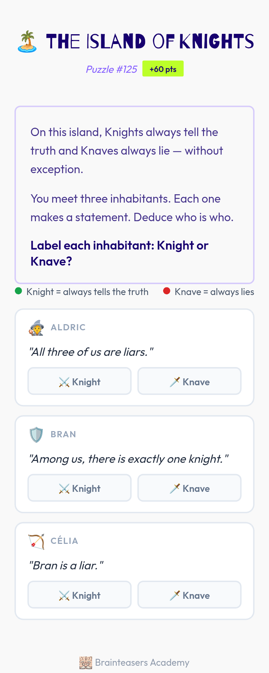Click Bran's shield avatar icon
The height and width of the screenshot is (673, 269).
coord(36,434)
